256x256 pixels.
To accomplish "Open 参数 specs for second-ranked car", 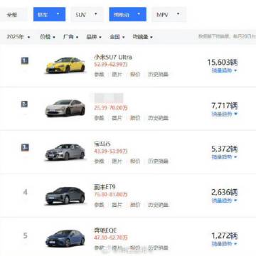I will (100, 118).
